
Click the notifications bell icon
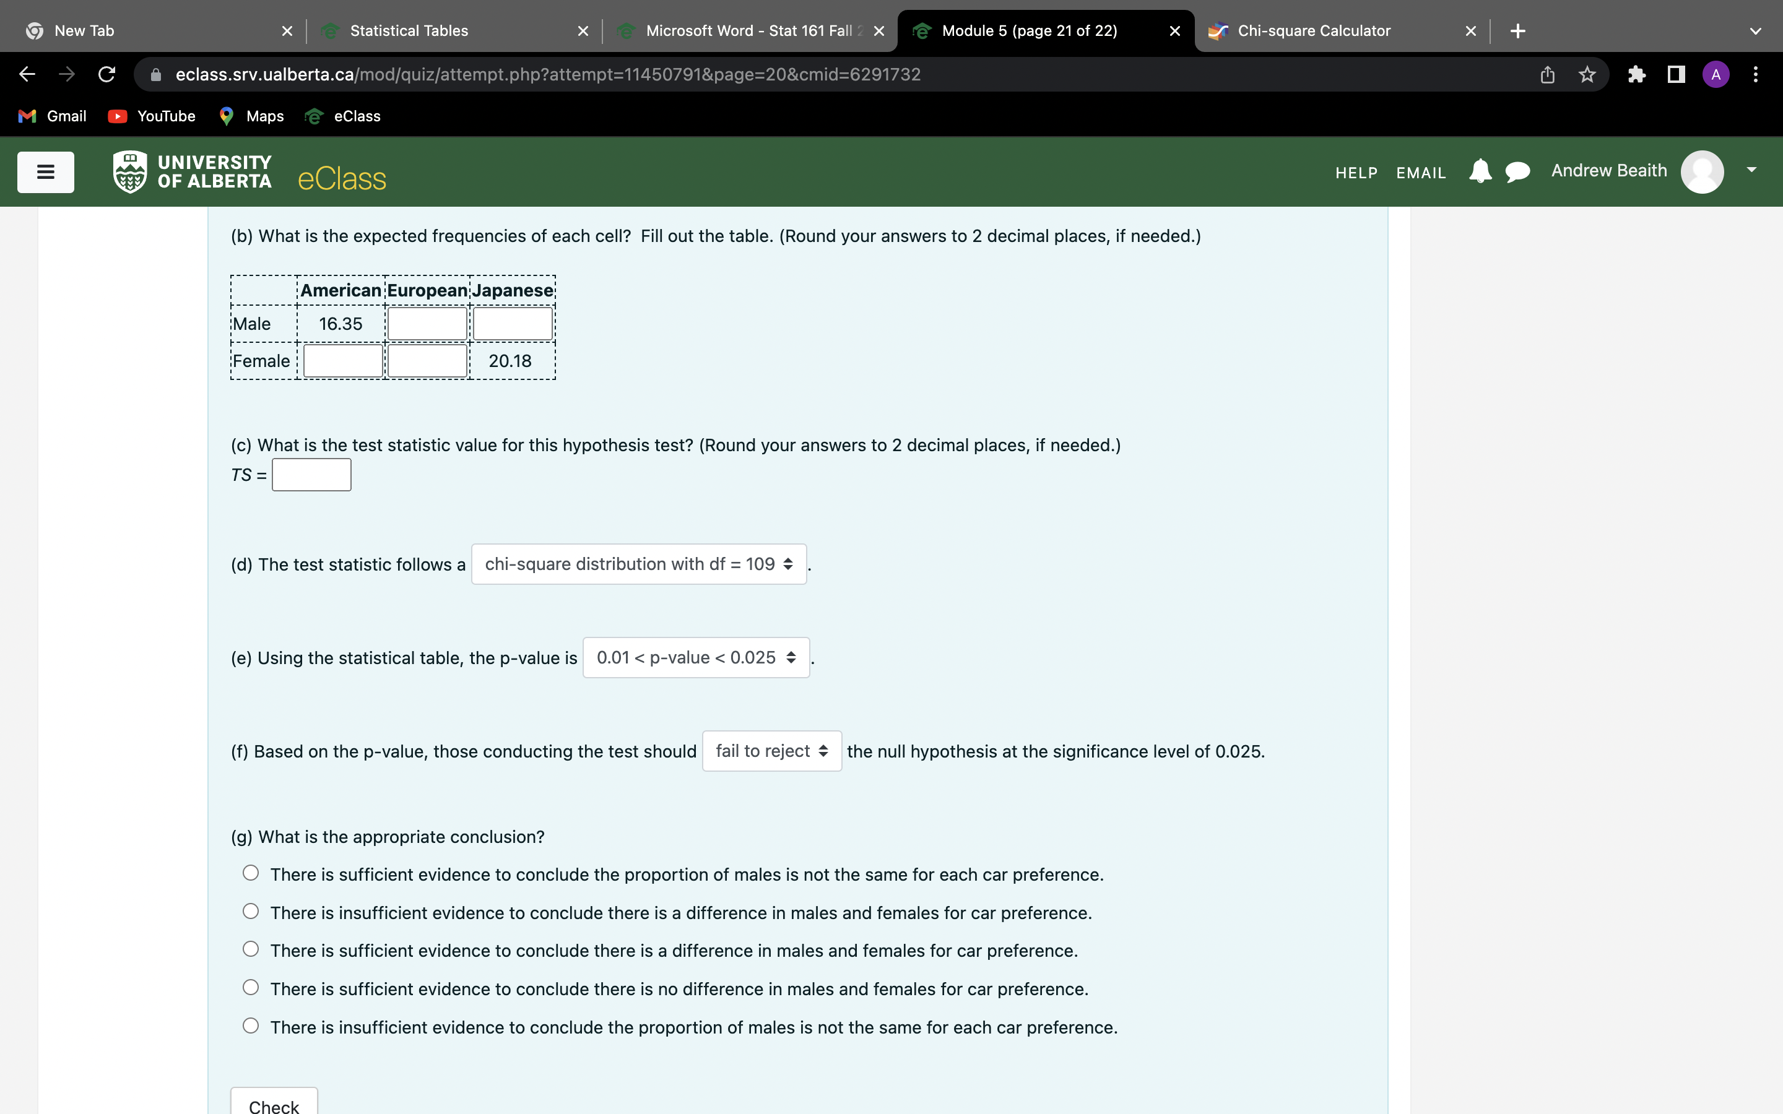(x=1480, y=171)
